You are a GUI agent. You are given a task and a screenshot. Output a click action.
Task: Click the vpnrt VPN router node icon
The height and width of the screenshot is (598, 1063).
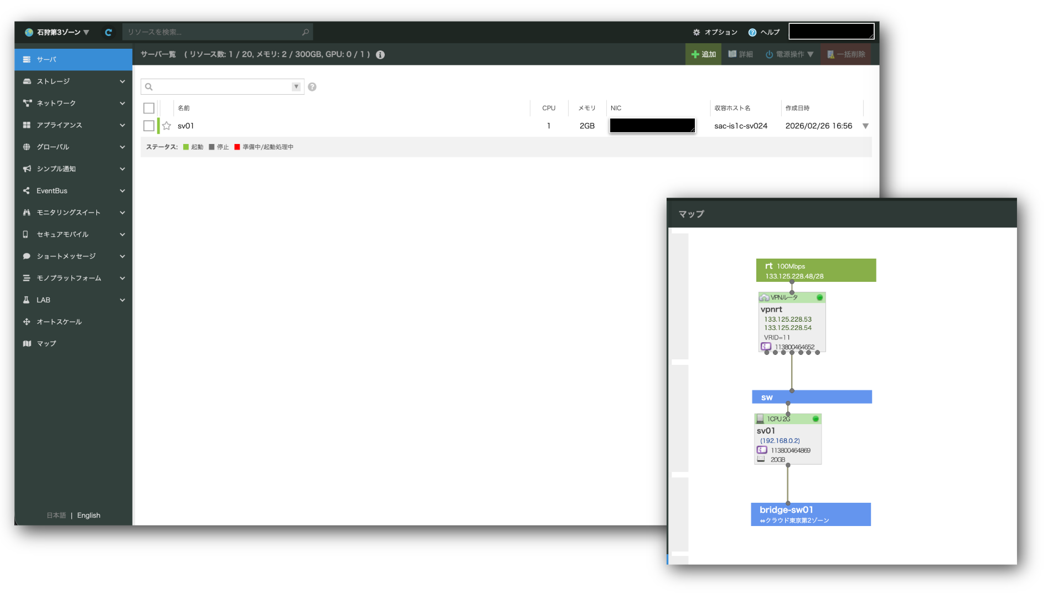click(765, 298)
